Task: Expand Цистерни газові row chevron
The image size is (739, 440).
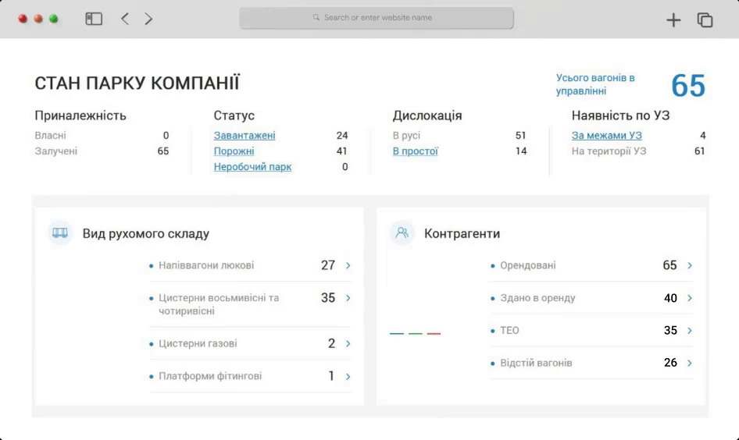Action: (x=348, y=343)
